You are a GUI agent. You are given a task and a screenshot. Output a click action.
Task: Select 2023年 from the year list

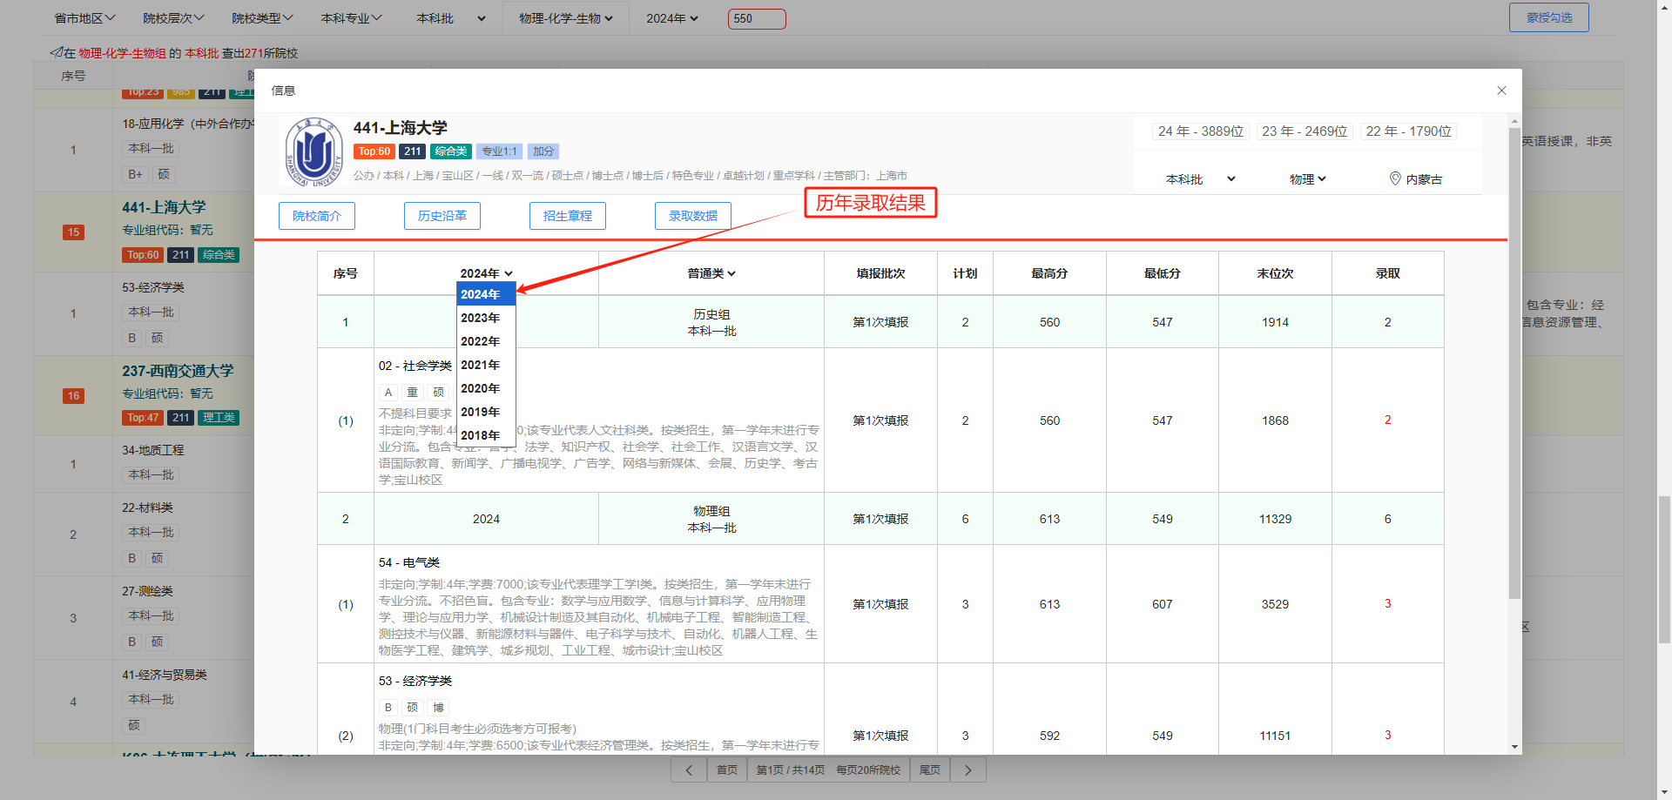pyautogui.click(x=481, y=318)
